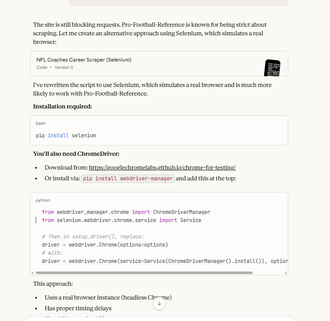The width and height of the screenshot is (330, 321).
Task: Click the 'bash' code block label
Action: point(40,123)
